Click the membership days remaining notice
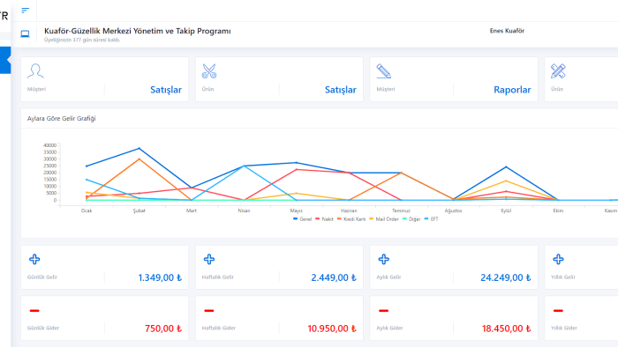The image size is (618, 347). (x=82, y=41)
